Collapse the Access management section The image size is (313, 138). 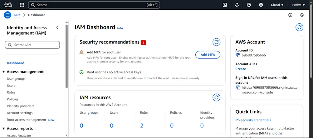4,72
